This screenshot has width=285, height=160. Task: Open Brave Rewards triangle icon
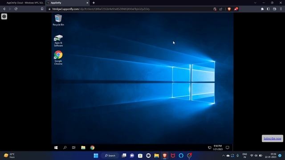click(236, 9)
